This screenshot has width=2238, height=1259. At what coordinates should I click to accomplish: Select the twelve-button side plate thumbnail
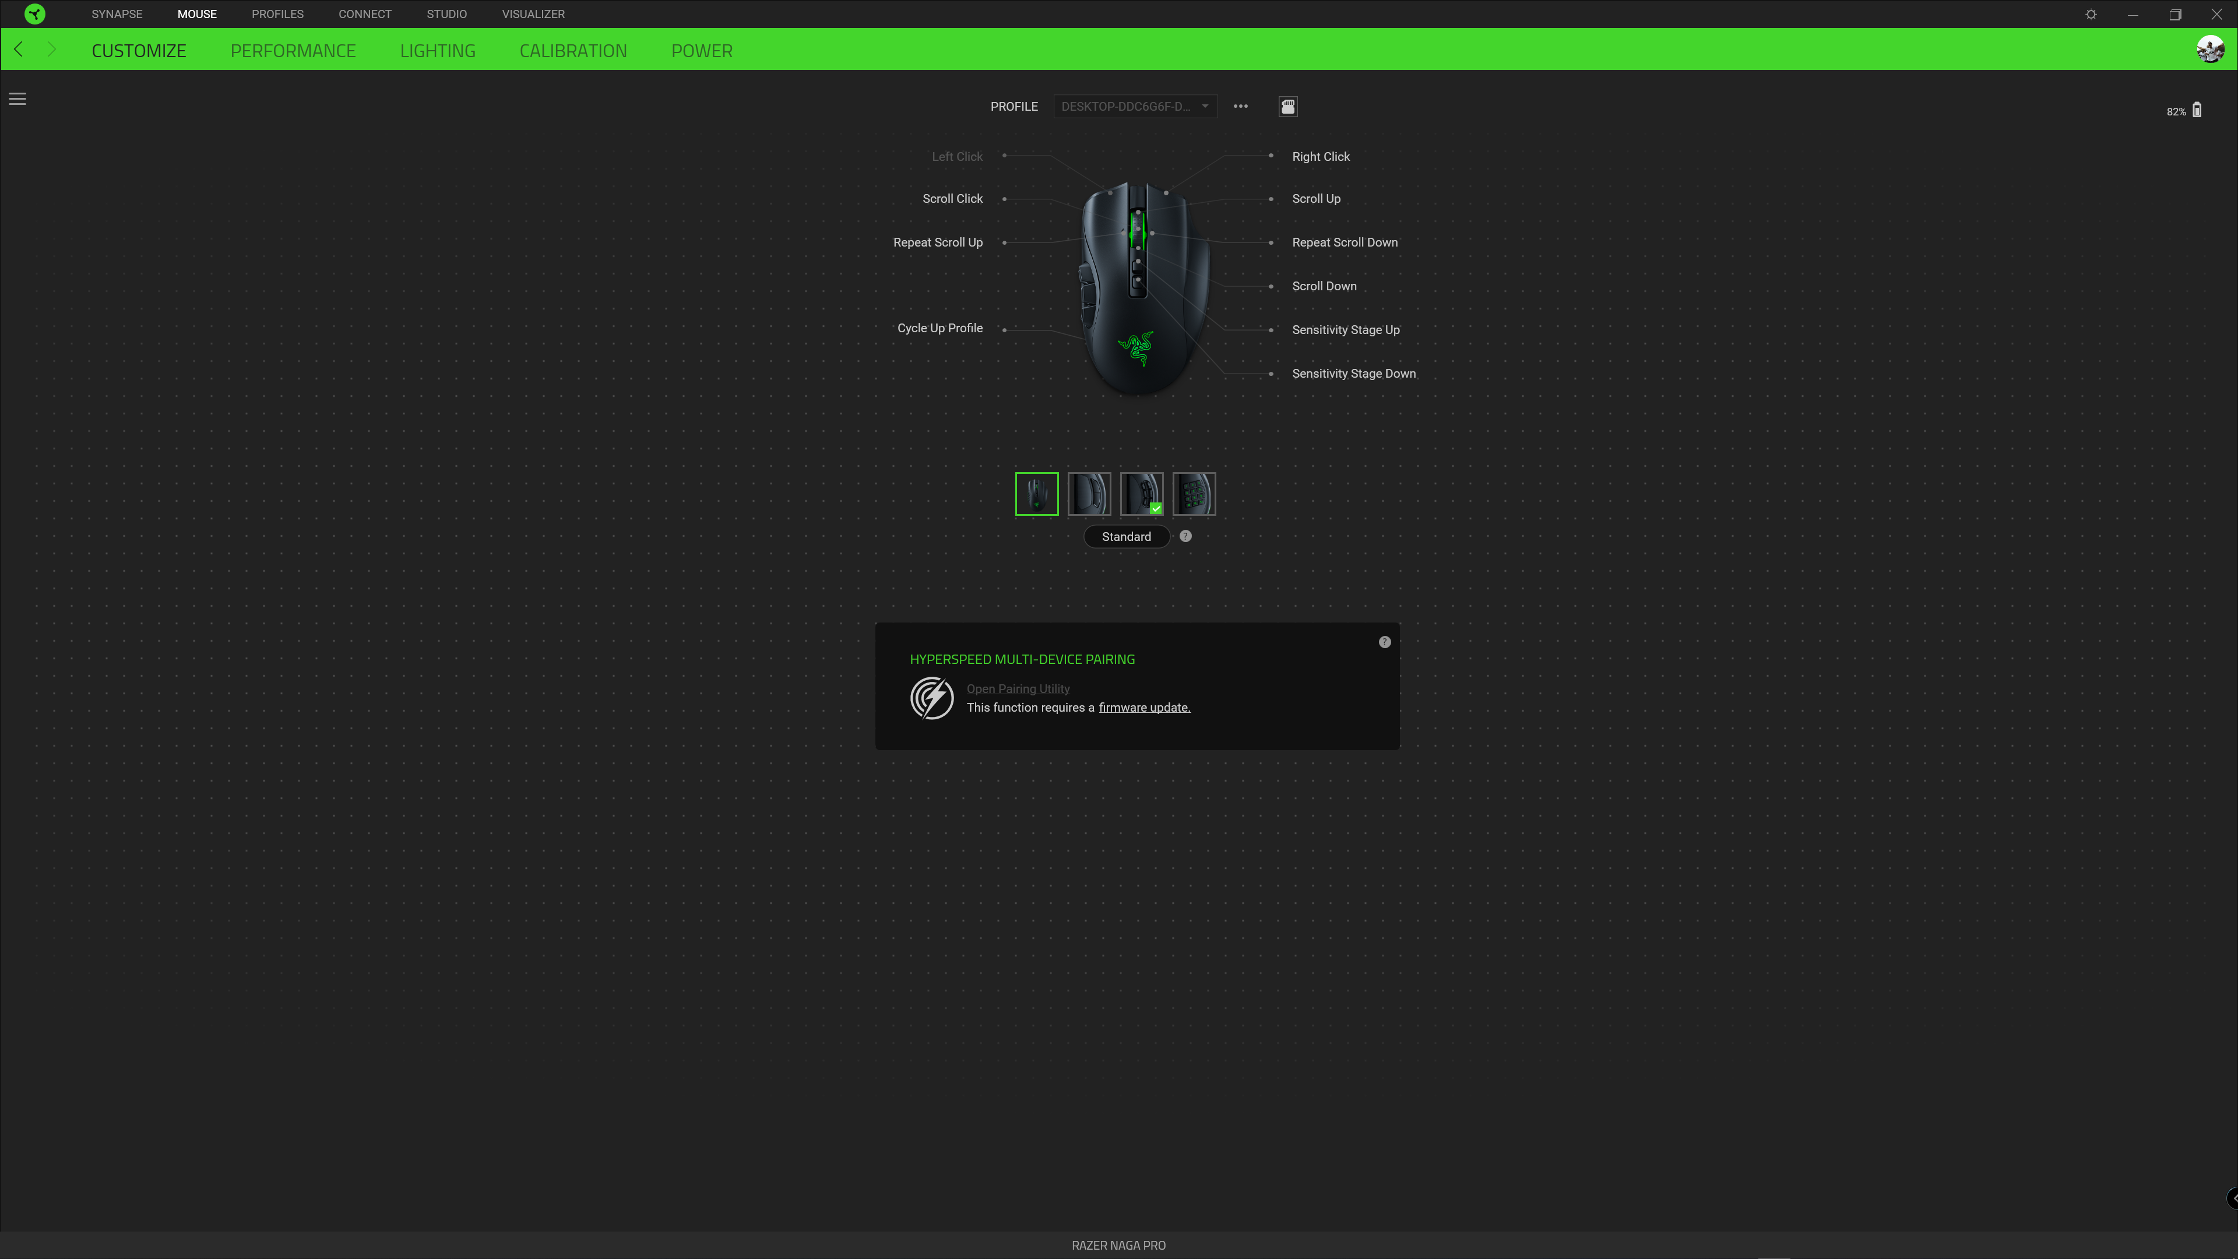coord(1194,494)
